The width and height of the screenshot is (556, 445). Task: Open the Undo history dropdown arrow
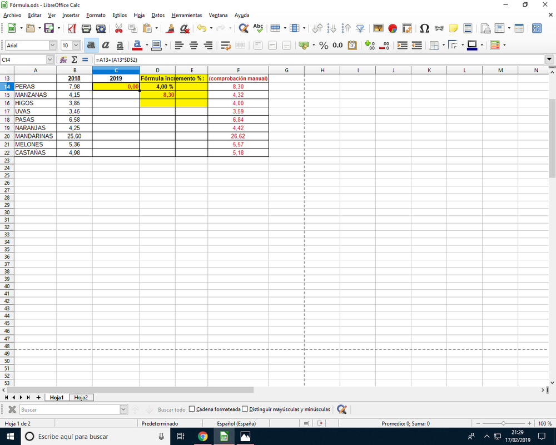pyautogui.click(x=211, y=28)
